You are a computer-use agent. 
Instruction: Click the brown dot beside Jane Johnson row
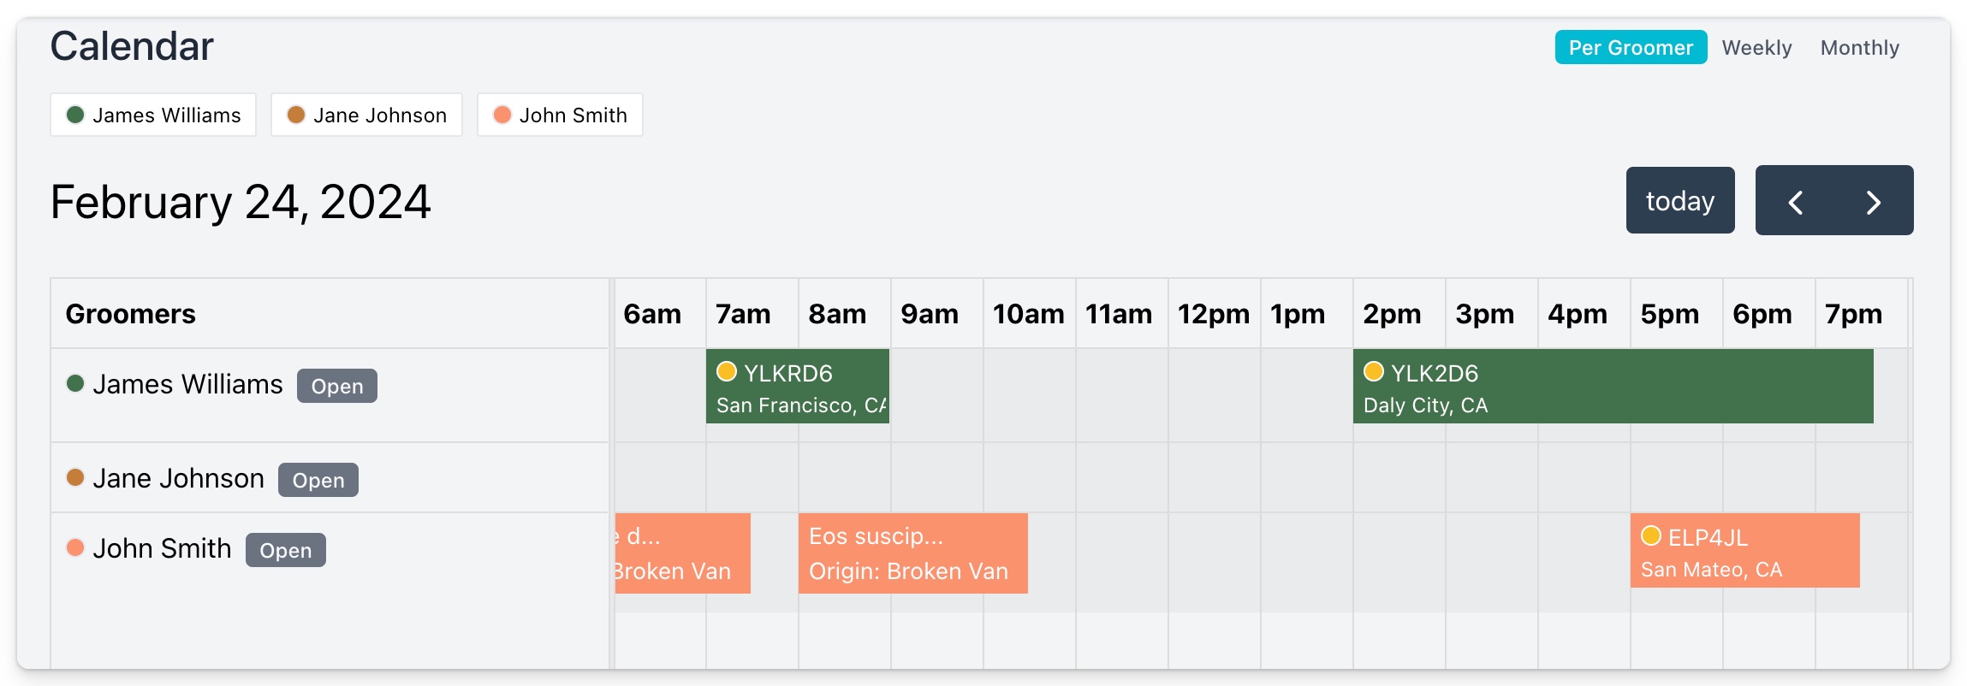pos(75,478)
